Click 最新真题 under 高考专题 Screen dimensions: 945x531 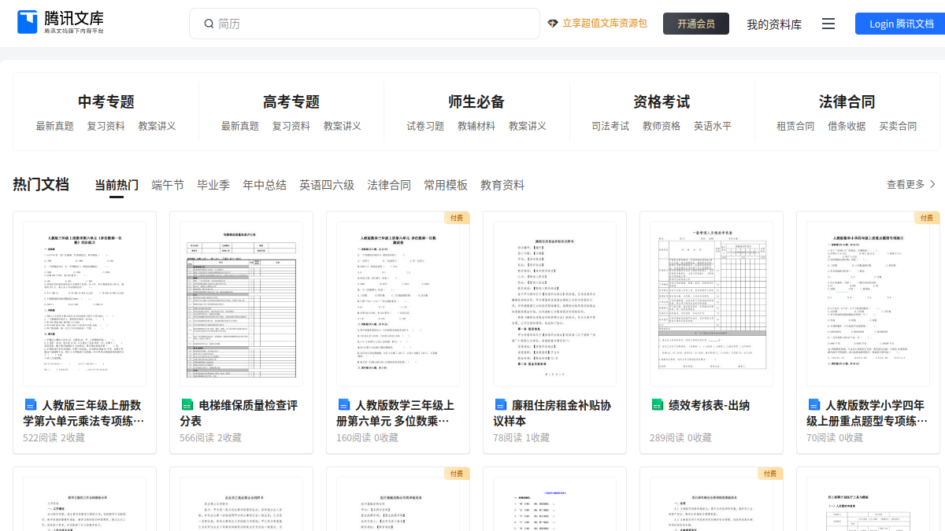[240, 126]
